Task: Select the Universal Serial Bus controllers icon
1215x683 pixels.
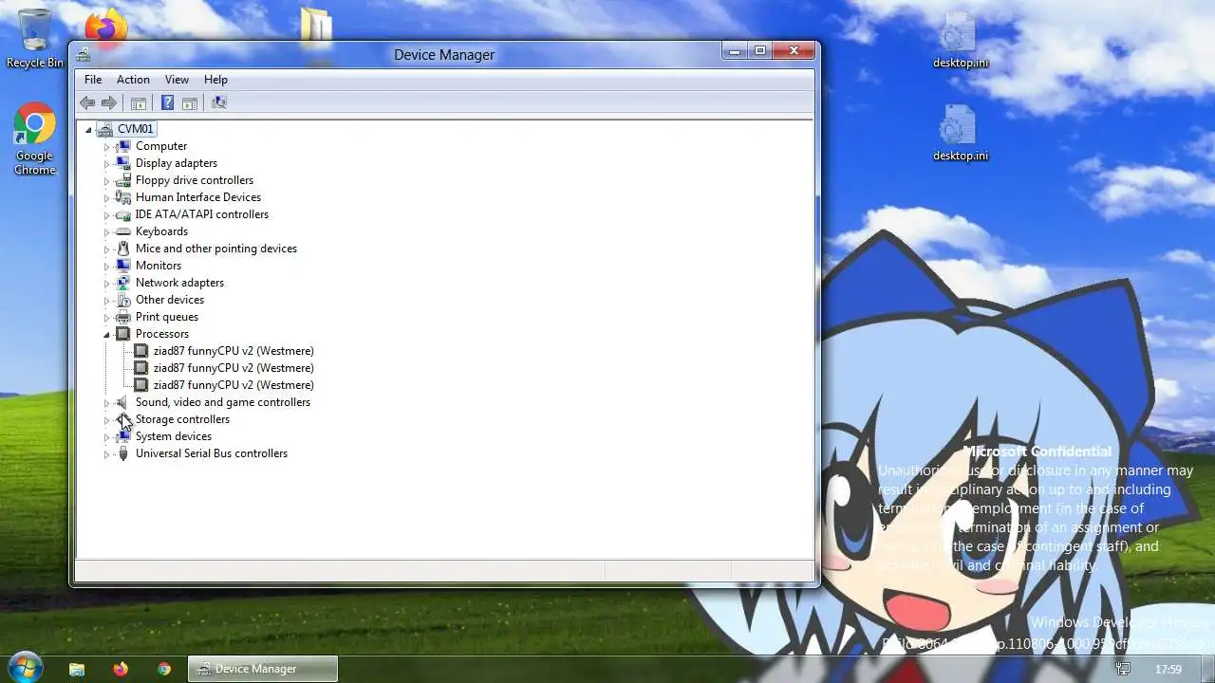Action: click(122, 453)
